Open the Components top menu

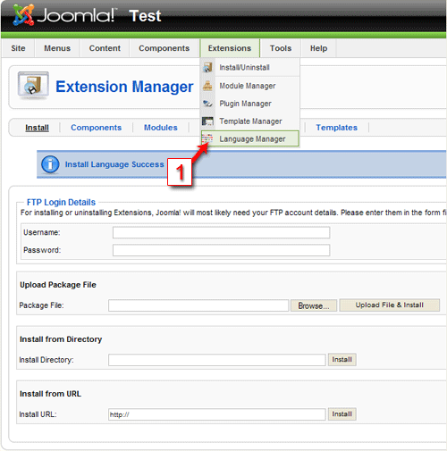(164, 48)
